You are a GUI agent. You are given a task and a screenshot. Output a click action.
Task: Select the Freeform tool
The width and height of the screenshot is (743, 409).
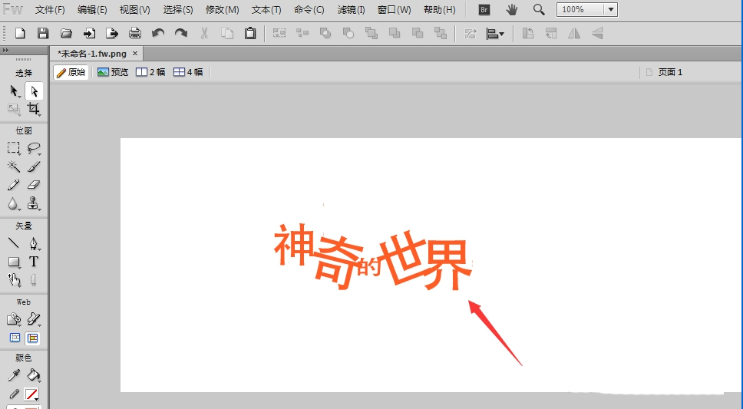click(14, 280)
